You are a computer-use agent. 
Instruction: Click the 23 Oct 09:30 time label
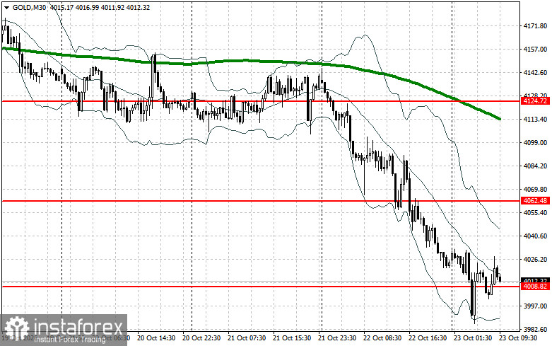pos(518,338)
